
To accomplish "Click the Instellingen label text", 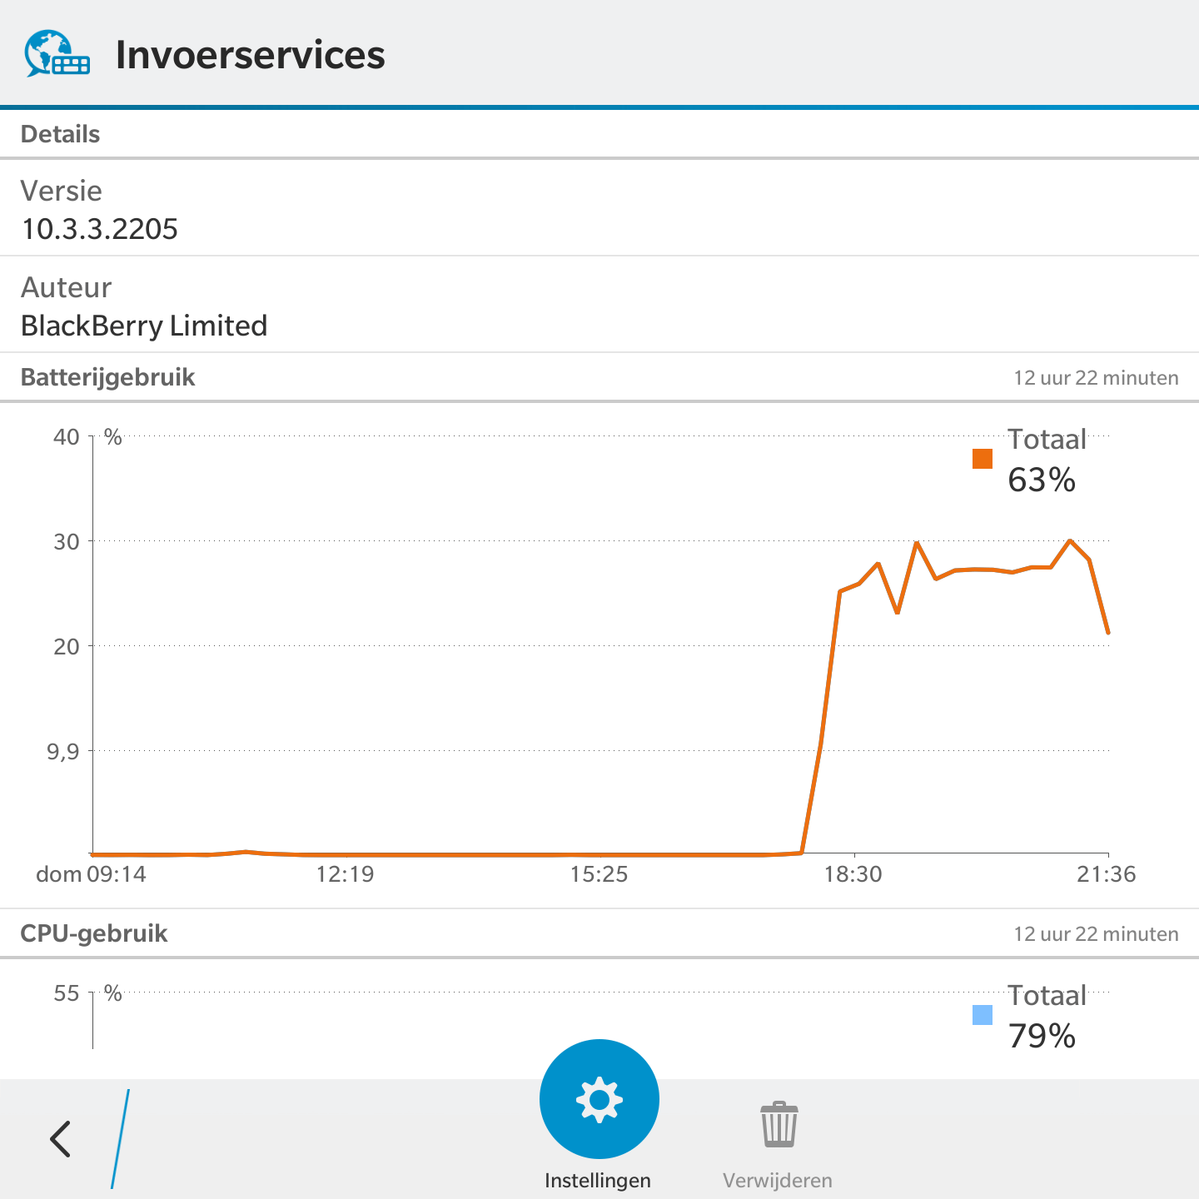I will click(598, 1181).
